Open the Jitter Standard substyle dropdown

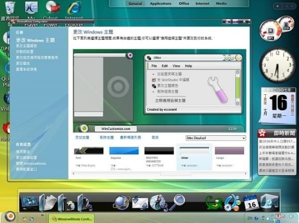point(216,138)
